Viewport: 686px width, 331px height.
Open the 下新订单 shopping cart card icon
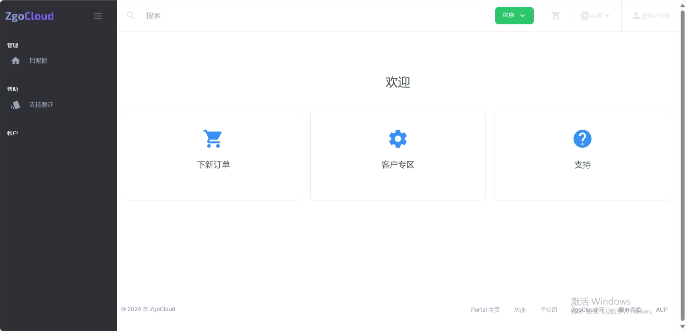point(213,139)
